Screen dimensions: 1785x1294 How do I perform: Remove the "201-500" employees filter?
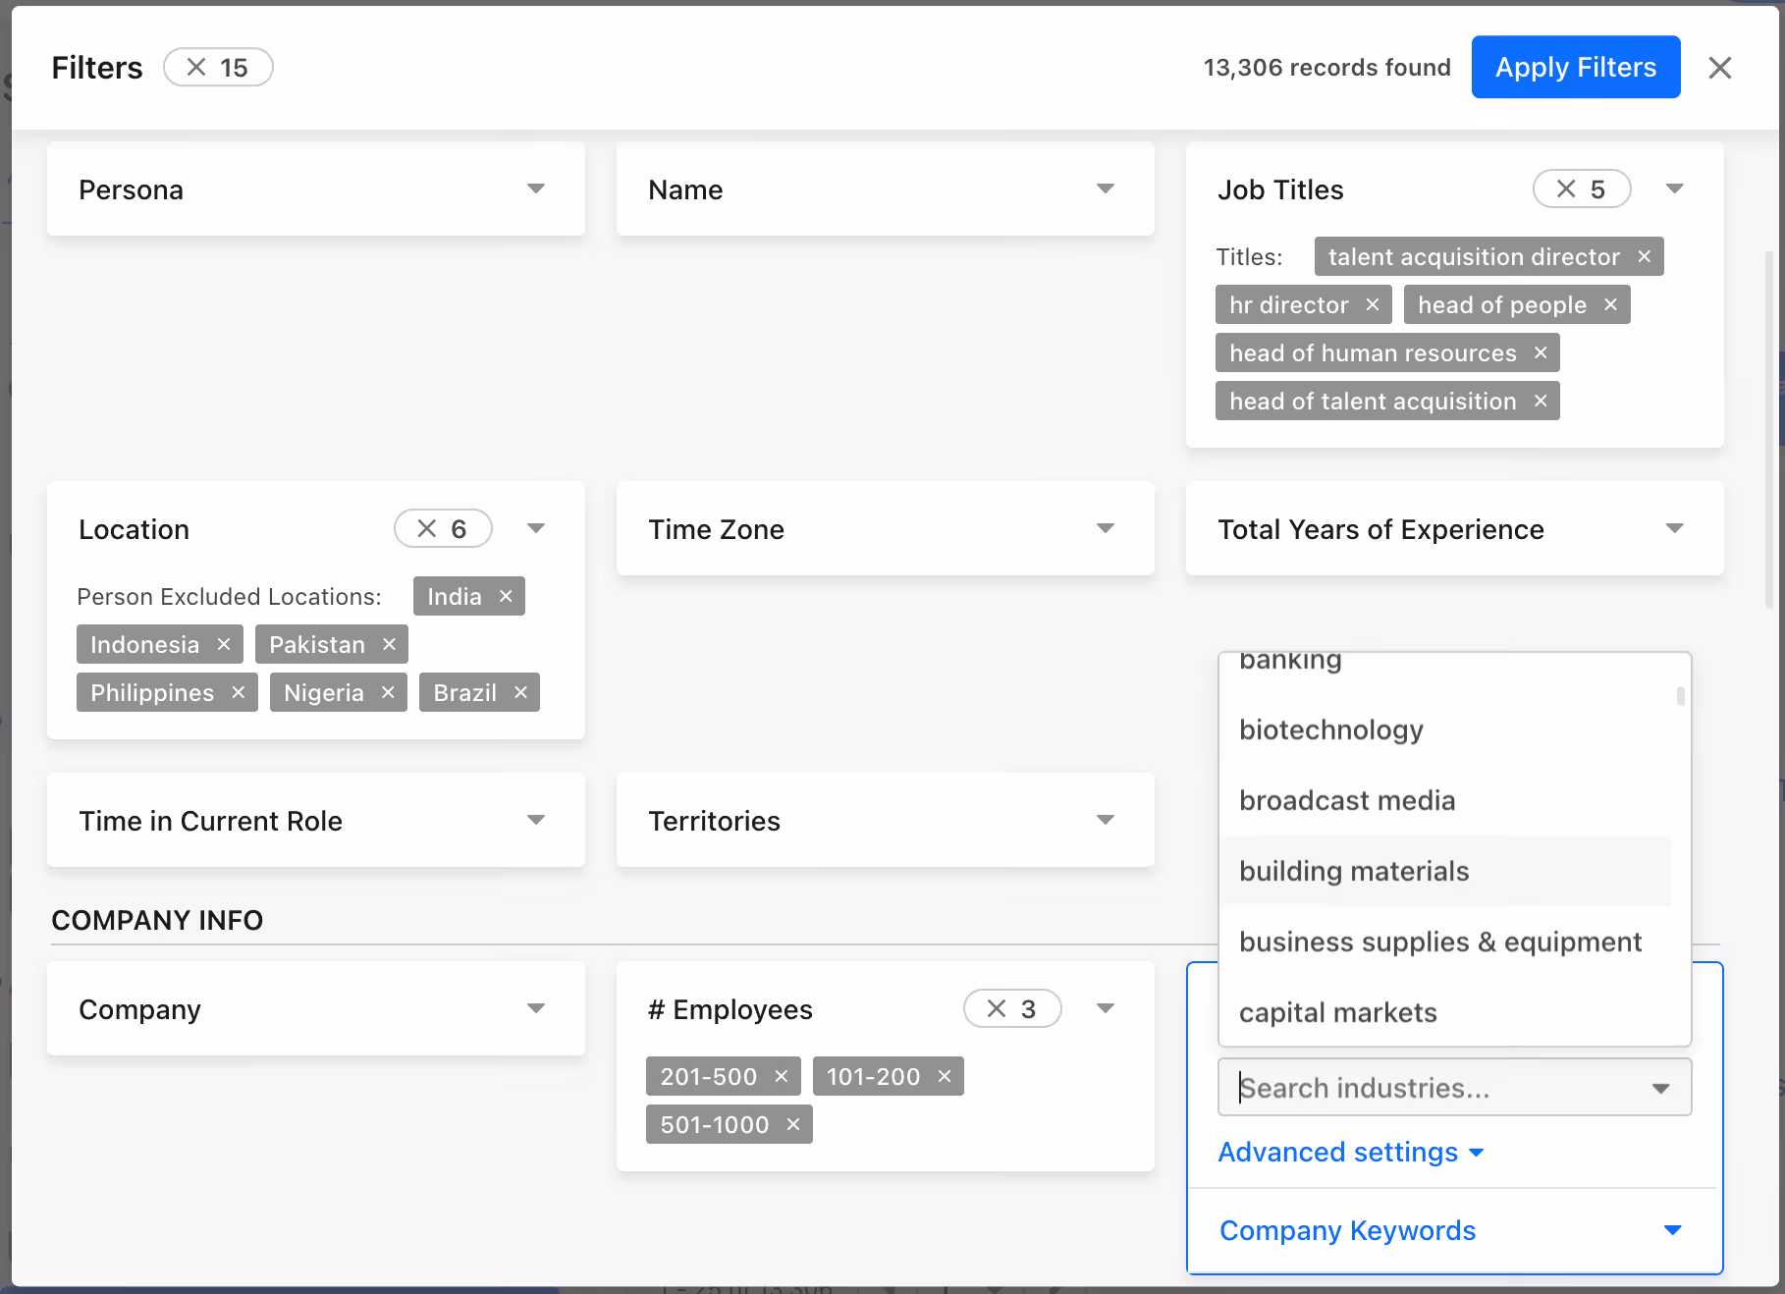(781, 1076)
